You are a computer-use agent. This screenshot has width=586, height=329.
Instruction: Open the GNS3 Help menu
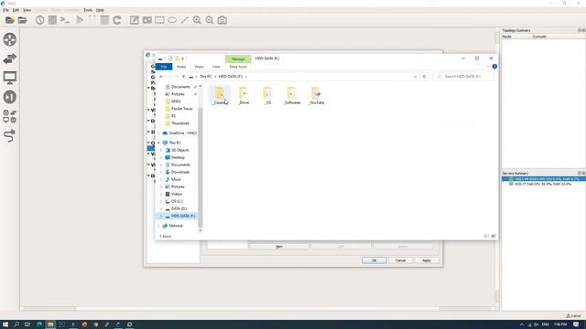point(100,10)
